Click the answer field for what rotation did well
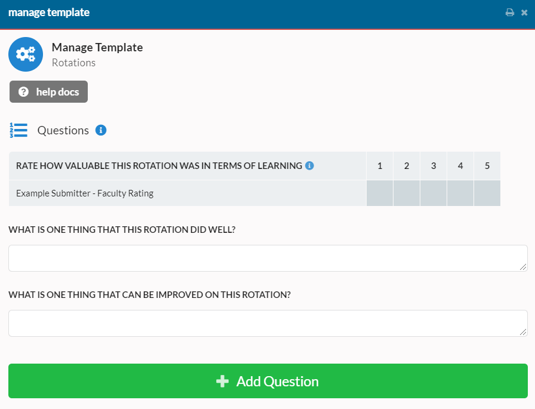Image resolution: width=535 pixels, height=409 pixels. [267, 258]
